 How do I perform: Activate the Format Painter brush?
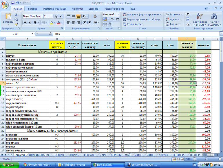pos(16,24)
